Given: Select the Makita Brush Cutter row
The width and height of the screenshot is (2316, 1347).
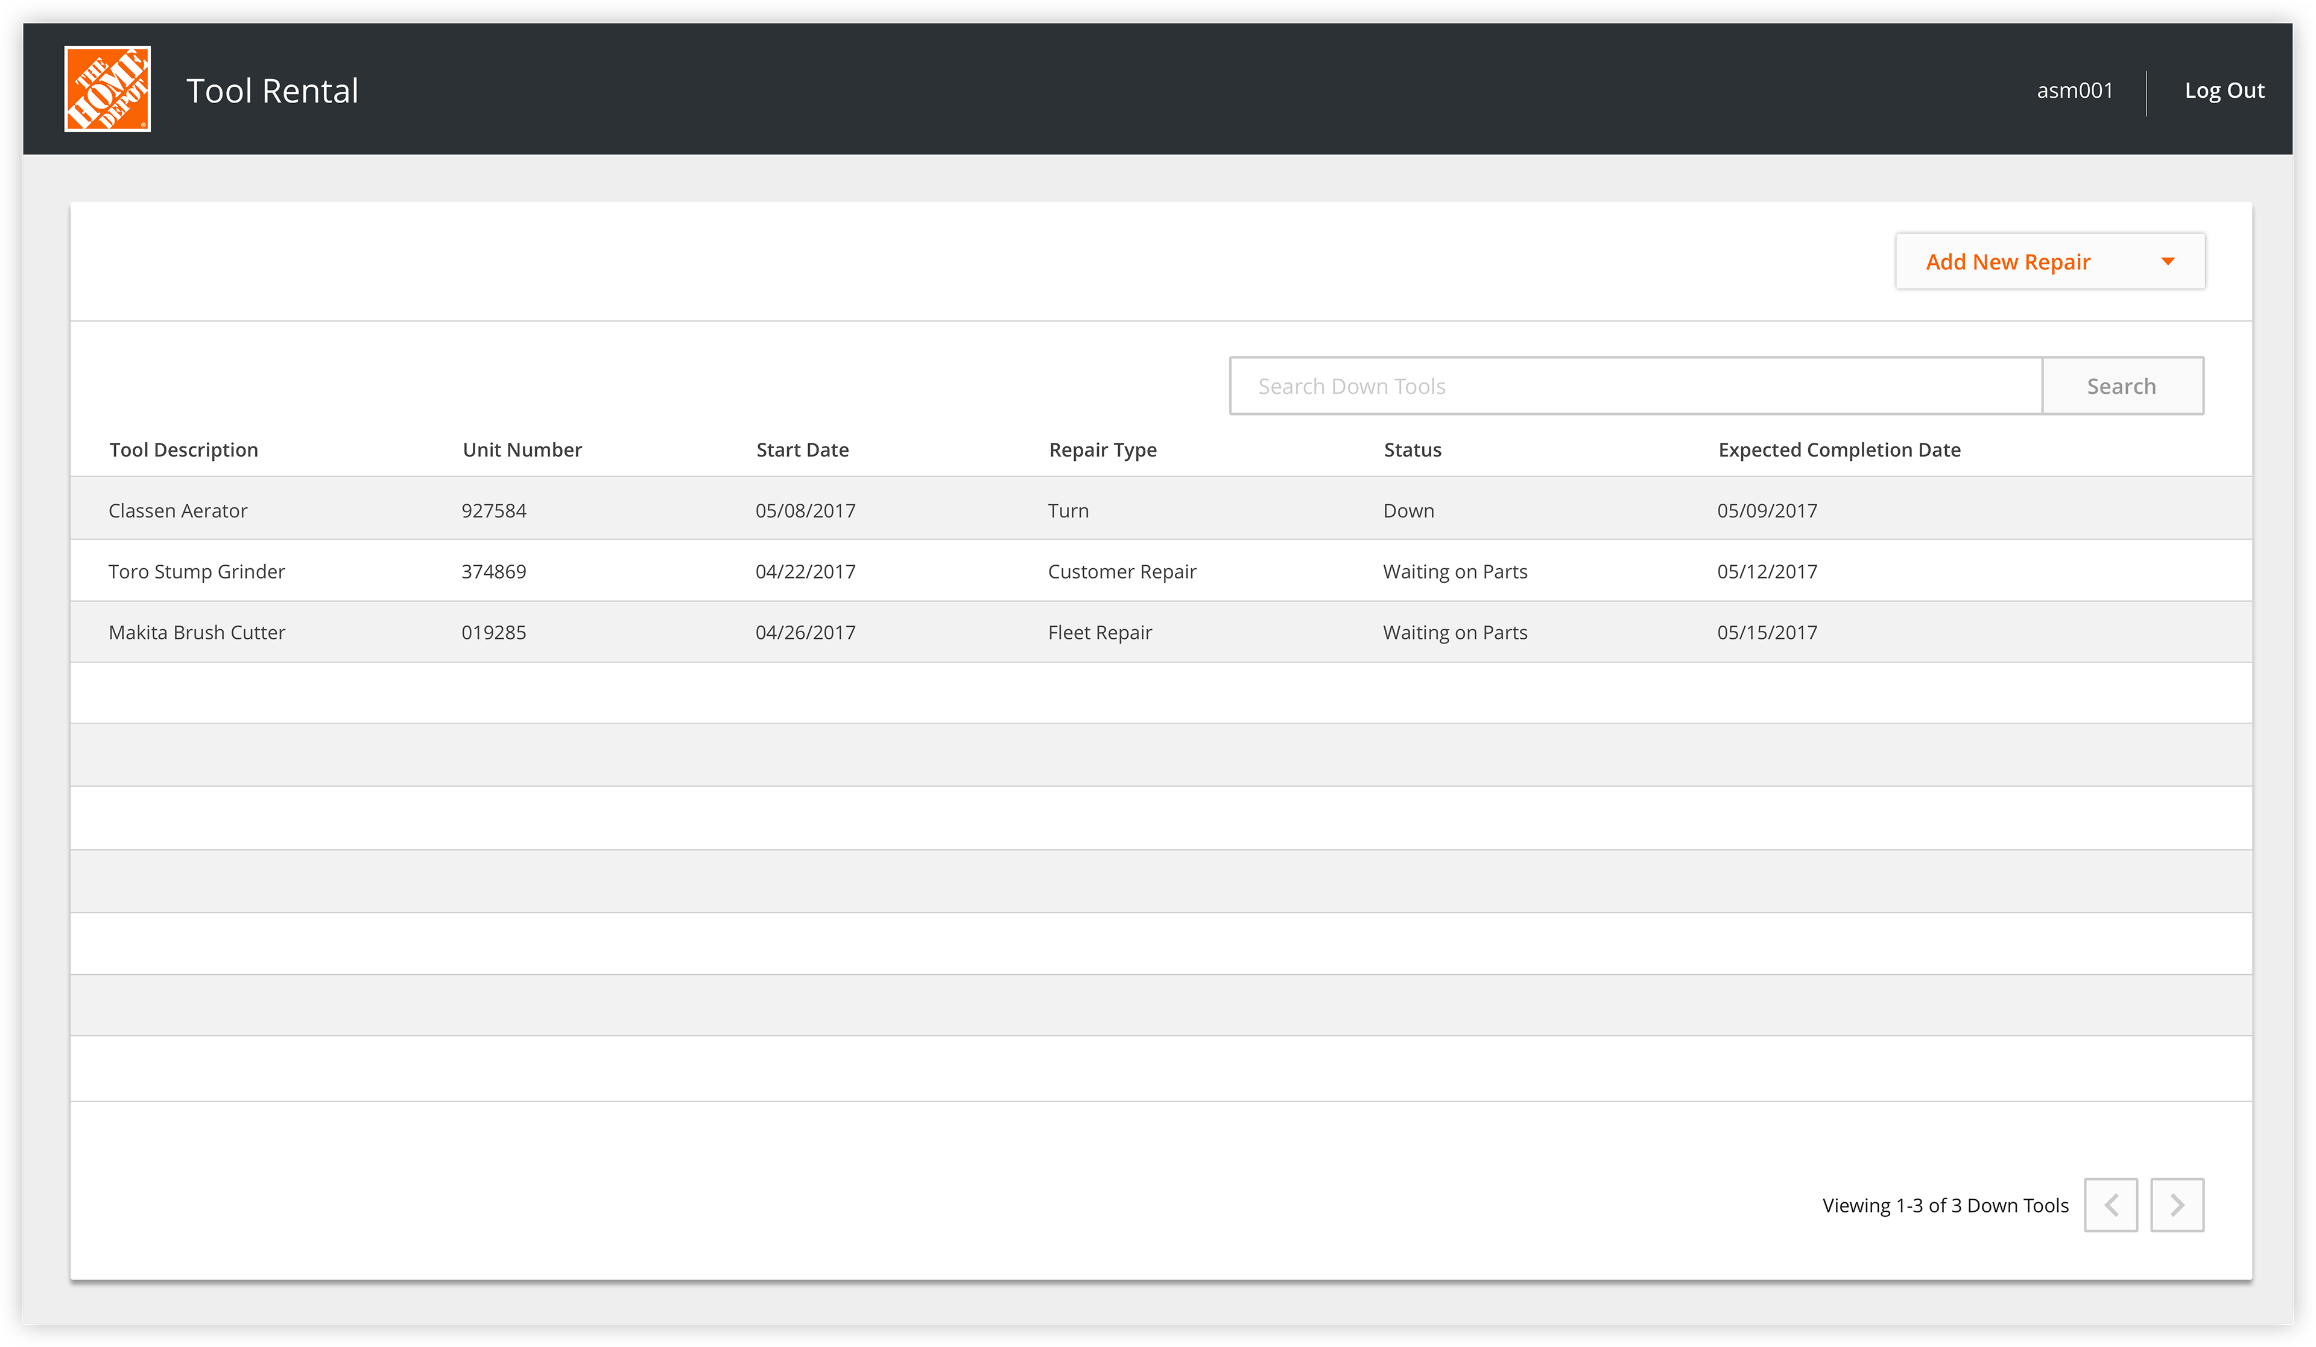Looking at the screenshot, I should pos(197,633).
